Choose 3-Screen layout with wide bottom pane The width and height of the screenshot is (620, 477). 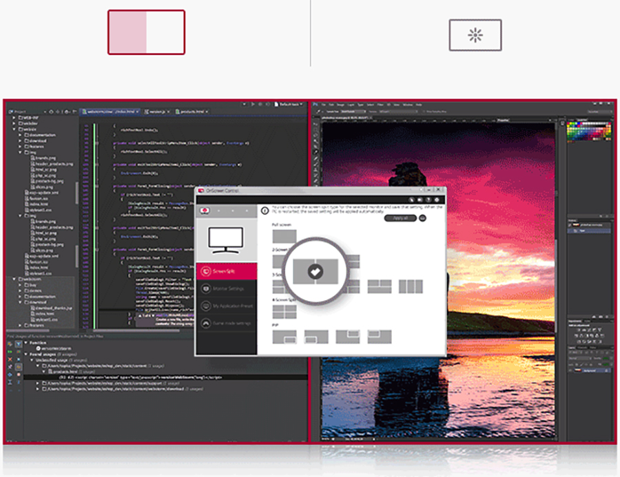coord(379,286)
